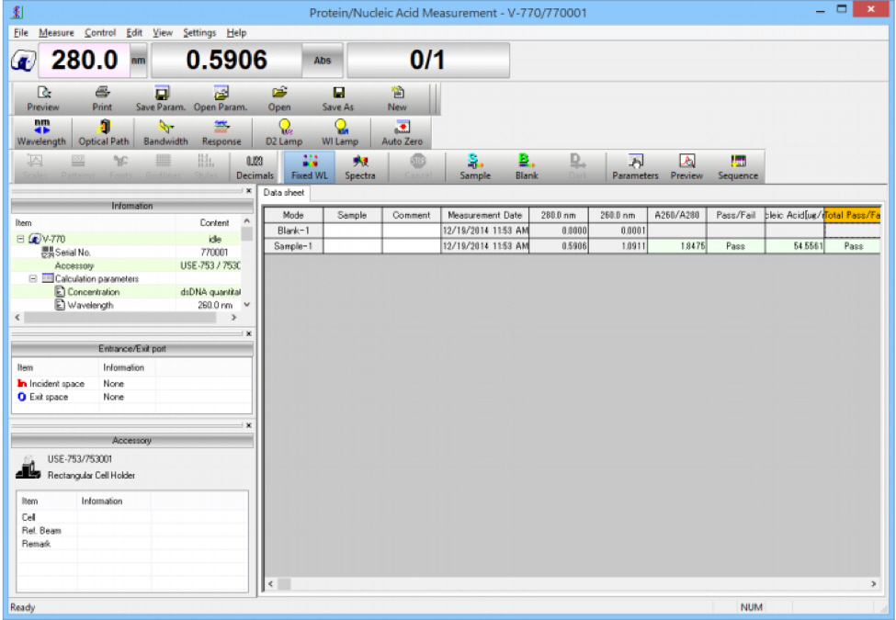Open Save Param. in toolbar
This screenshot has height=620, width=896.
(161, 98)
